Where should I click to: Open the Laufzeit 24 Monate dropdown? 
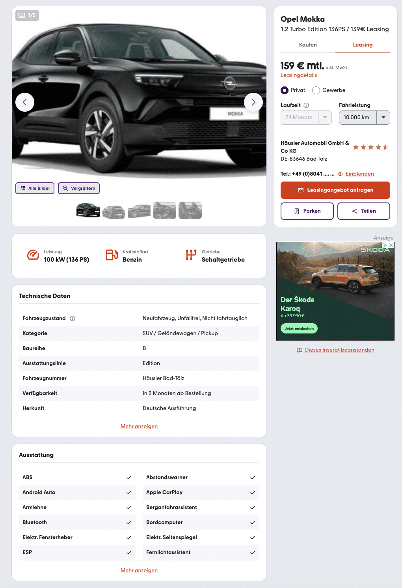click(x=306, y=118)
